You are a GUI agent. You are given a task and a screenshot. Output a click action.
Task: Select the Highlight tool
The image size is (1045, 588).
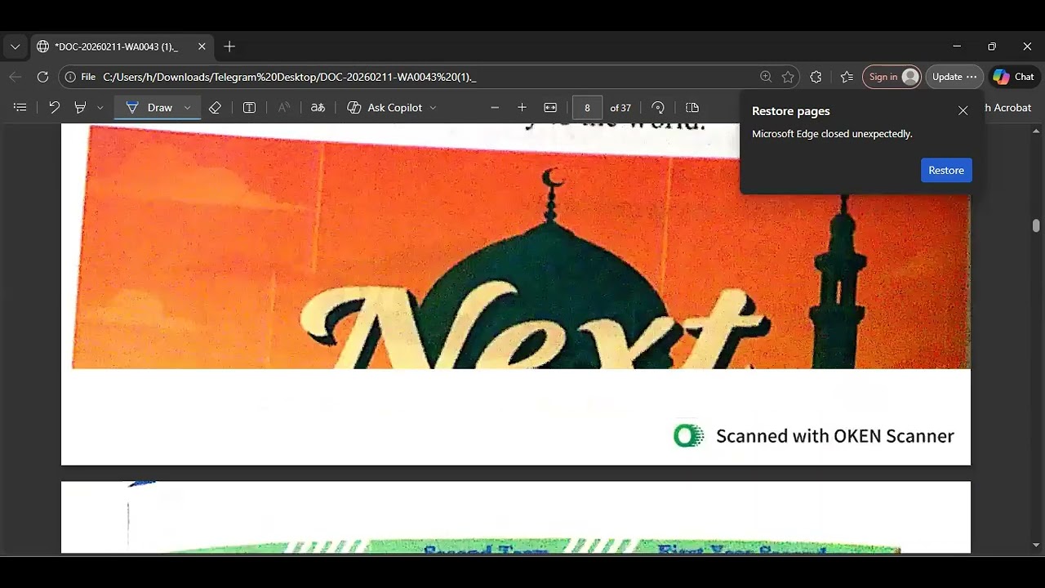click(80, 108)
